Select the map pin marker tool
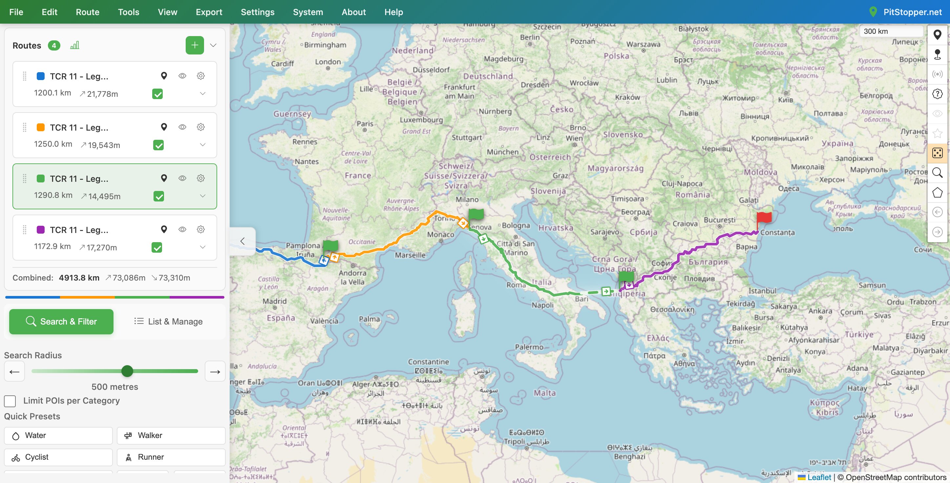950x483 pixels. 937,35
